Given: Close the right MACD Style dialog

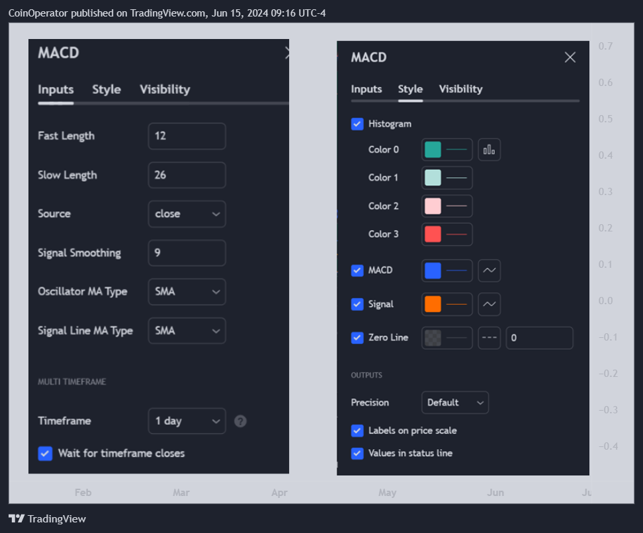Looking at the screenshot, I should click(x=570, y=57).
